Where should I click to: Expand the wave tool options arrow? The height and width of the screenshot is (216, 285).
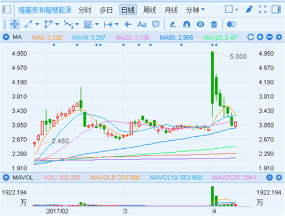(x=77, y=25)
